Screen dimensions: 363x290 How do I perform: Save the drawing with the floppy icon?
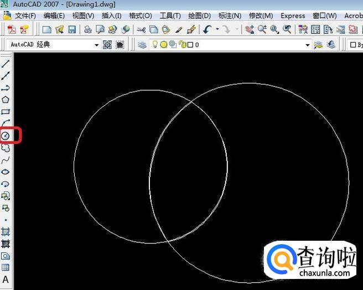click(72, 30)
